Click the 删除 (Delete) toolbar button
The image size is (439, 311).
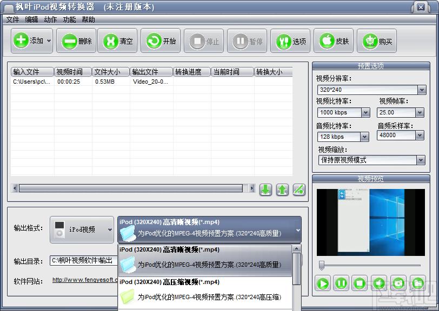[x=76, y=41]
